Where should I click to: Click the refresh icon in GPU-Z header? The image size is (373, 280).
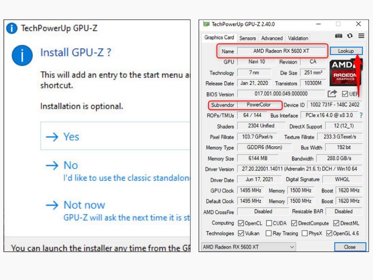point(350,36)
